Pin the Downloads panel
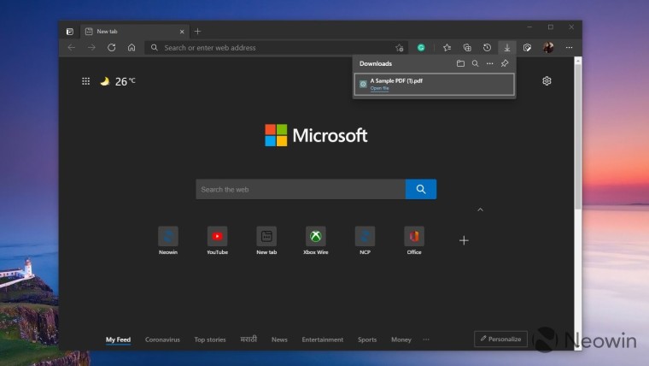Screen dimensions: 649x366 pos(505,63)
